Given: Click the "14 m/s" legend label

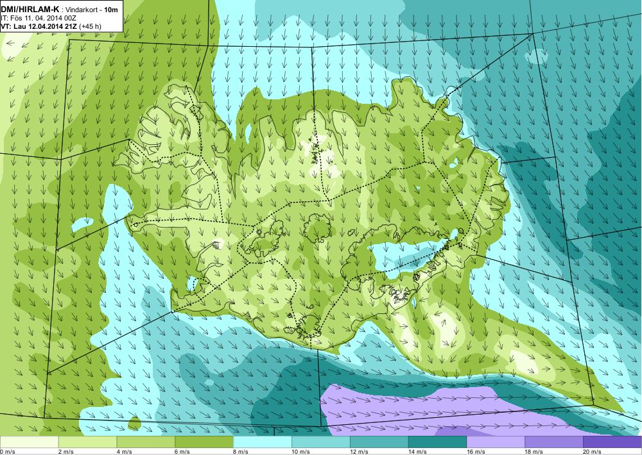Looking at the screenshot, I should point(418,452).
